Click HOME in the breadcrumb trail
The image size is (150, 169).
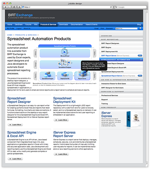pyautogui.click(x=10, y=35)
